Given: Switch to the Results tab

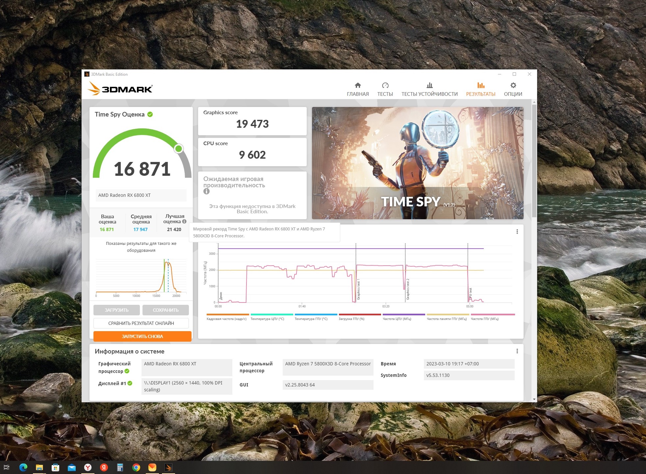Looking at the screenshot, I should 480,89.
